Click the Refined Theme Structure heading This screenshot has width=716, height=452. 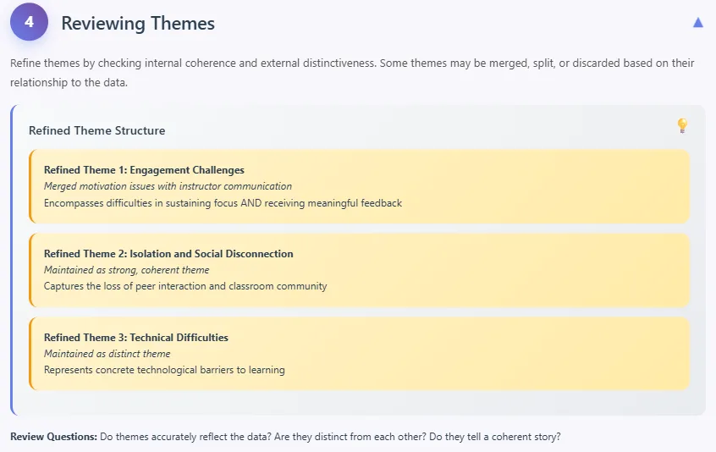coord(97,130)
